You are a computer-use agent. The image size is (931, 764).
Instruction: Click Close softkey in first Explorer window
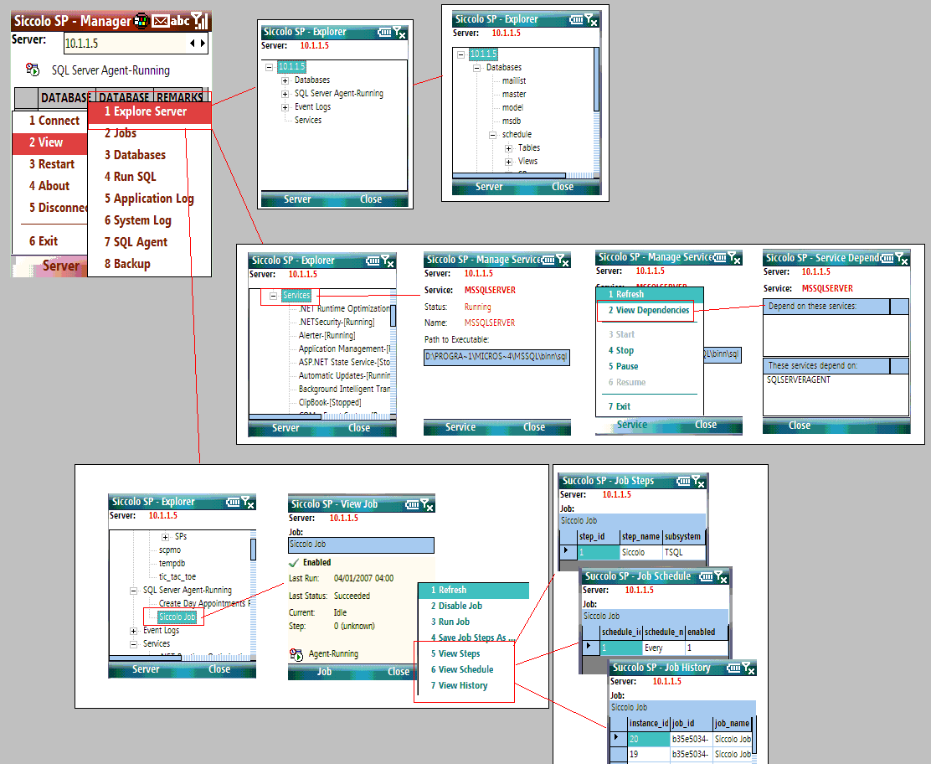pos(371,199)
